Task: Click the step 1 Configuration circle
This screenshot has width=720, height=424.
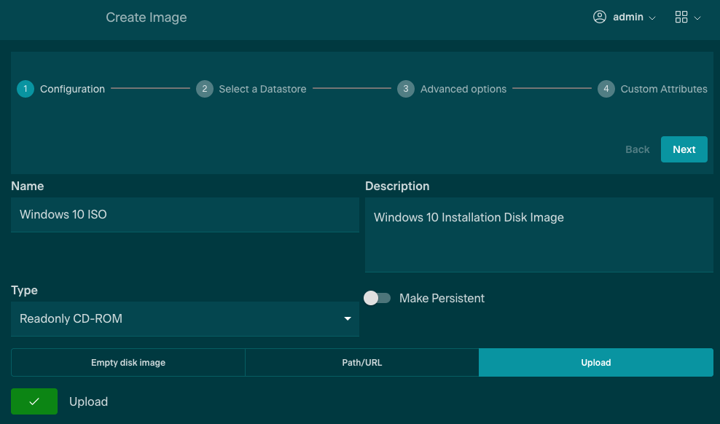Action: coord(26,89)
